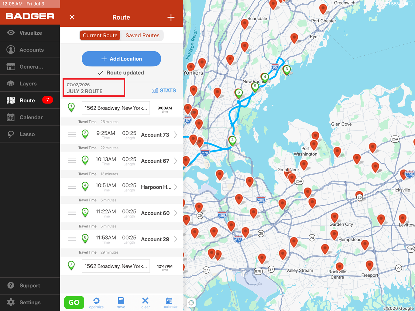The height and width of the screenshot is (311, 415).
Task: Click the green stop 6 pin in the route list
Action: 85,239
